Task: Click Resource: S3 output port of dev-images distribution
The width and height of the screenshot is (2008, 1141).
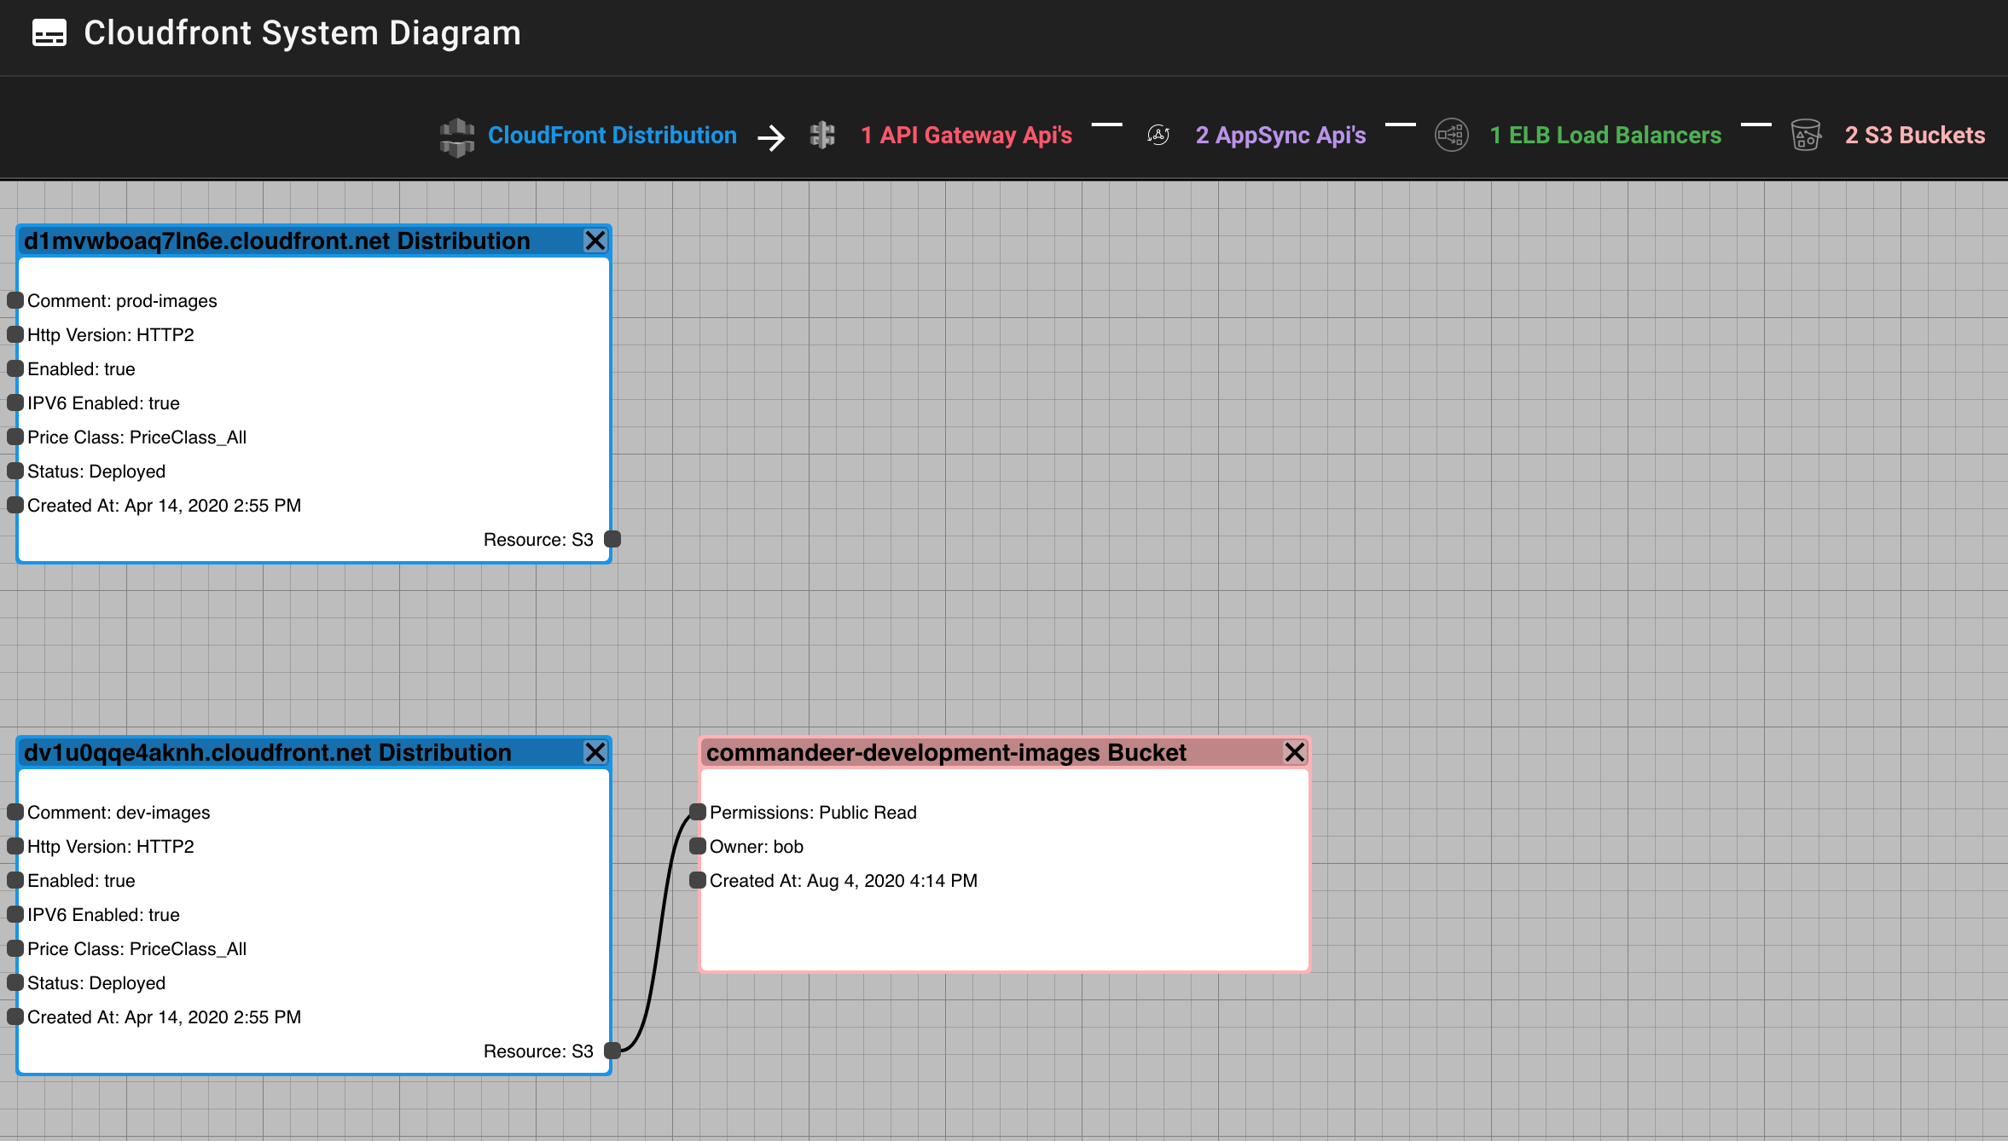Action: pyautogui.click(x=612, y=1051)
